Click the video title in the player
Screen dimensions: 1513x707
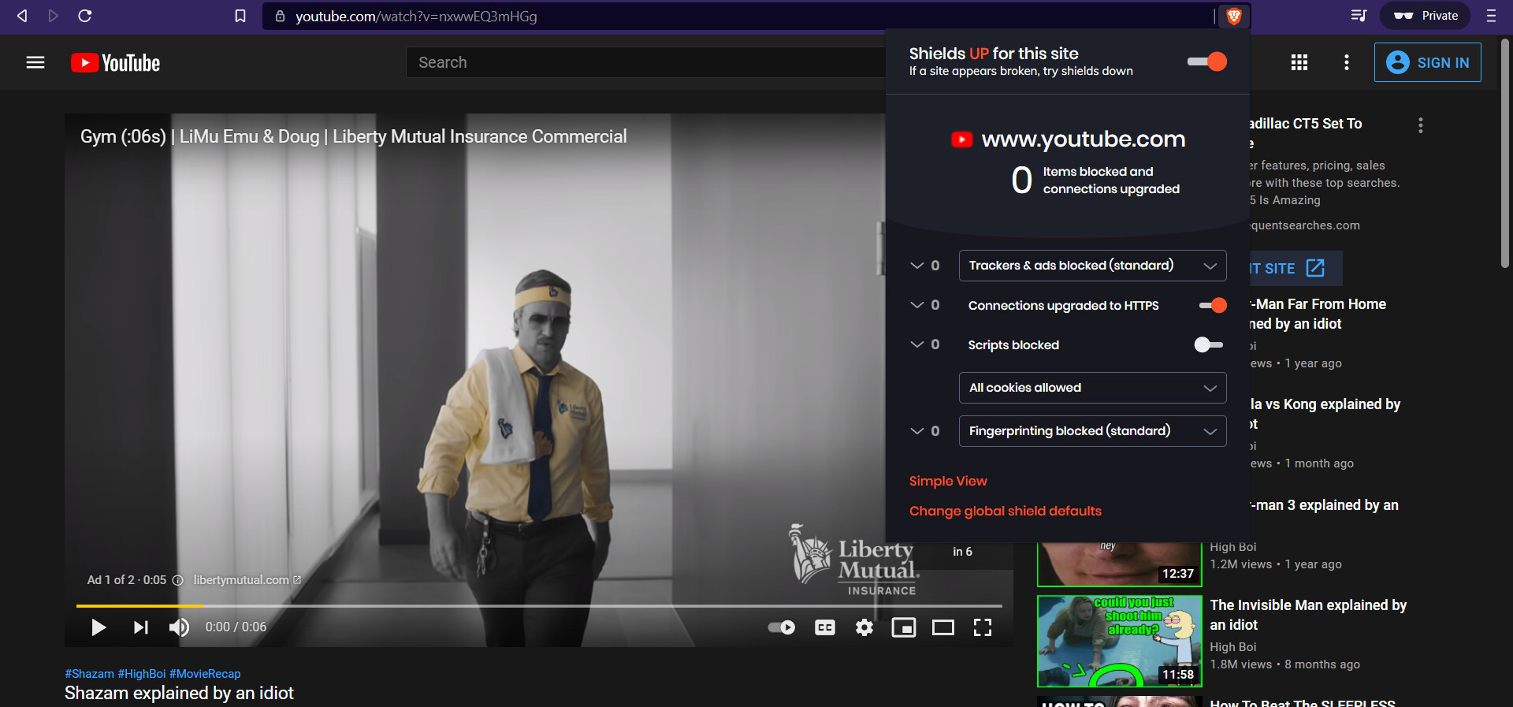(354, 136)
